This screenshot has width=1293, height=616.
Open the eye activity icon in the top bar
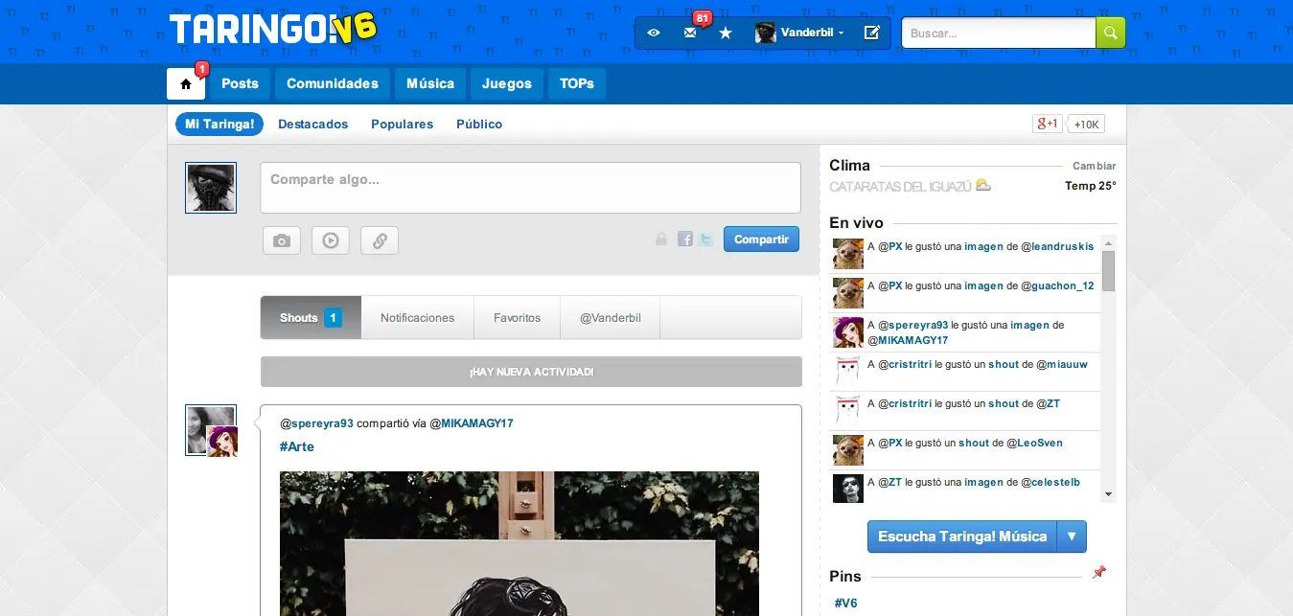[654, 33]
